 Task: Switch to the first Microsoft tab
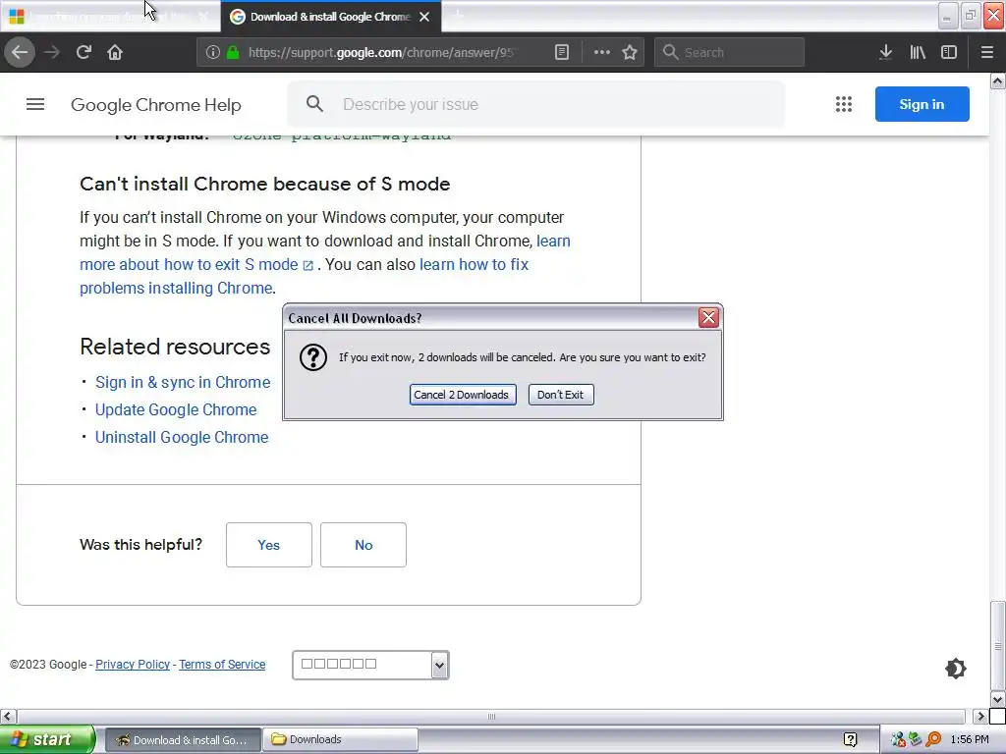pyautogui.click(x=109, y=17)
